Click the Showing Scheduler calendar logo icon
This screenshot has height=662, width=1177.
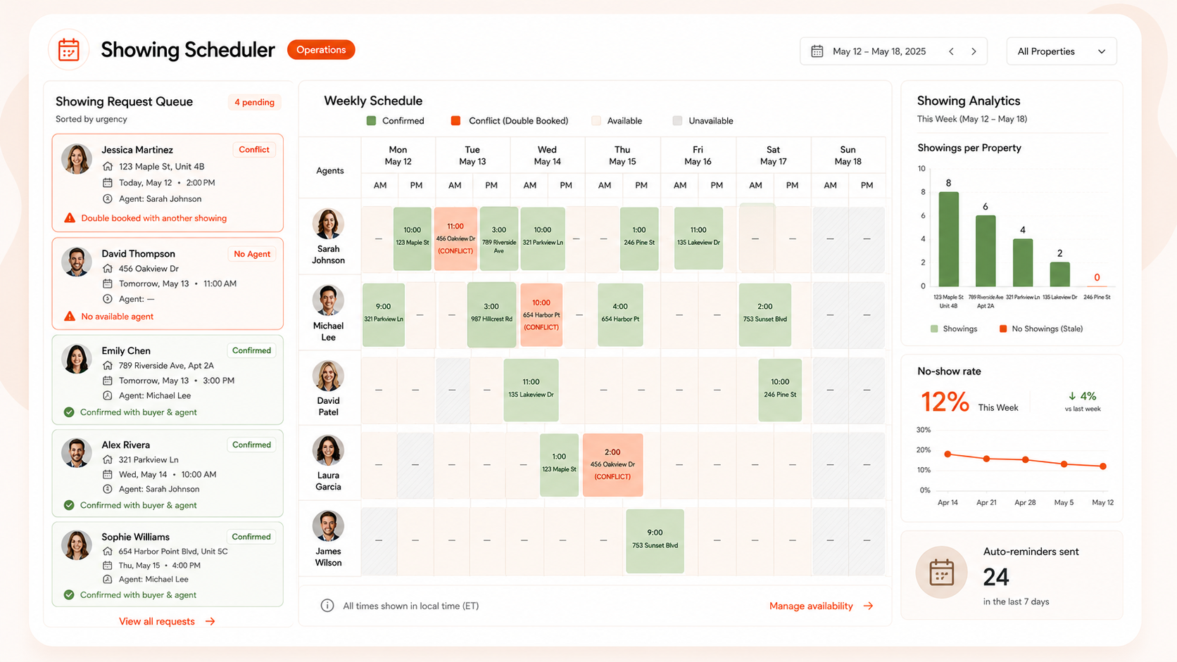[69, 50]
